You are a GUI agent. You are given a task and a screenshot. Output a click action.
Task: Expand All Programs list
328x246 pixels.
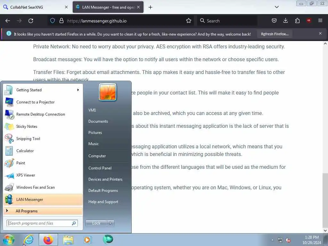coord(43,211)
